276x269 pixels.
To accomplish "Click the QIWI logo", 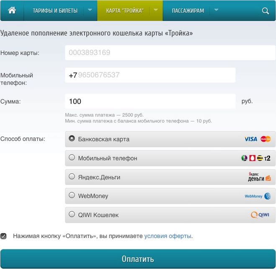I will pos(260,215).
